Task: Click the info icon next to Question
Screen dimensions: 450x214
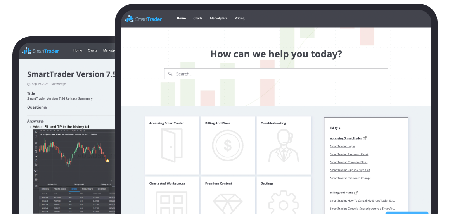Action: 45,108
